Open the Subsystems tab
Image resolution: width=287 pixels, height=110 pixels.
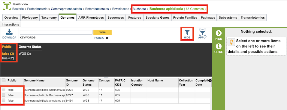coord(228,18)
